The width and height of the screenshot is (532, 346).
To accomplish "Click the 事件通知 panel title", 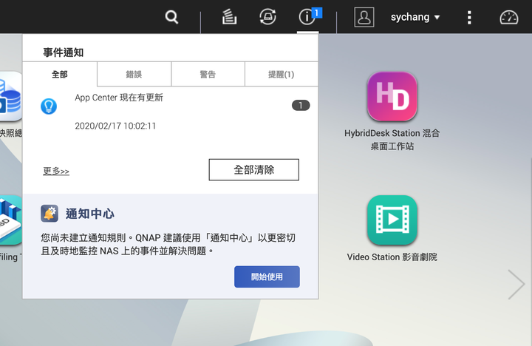I will 64,52.
